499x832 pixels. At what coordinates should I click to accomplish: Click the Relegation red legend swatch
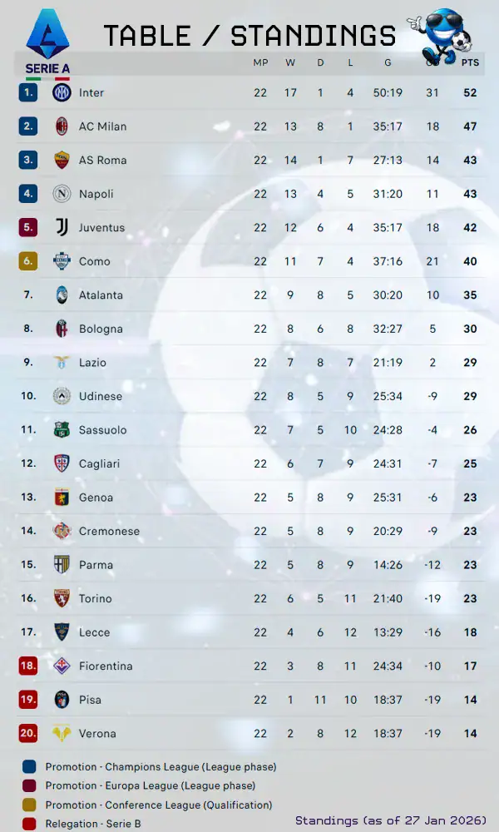tap(30, 824)
